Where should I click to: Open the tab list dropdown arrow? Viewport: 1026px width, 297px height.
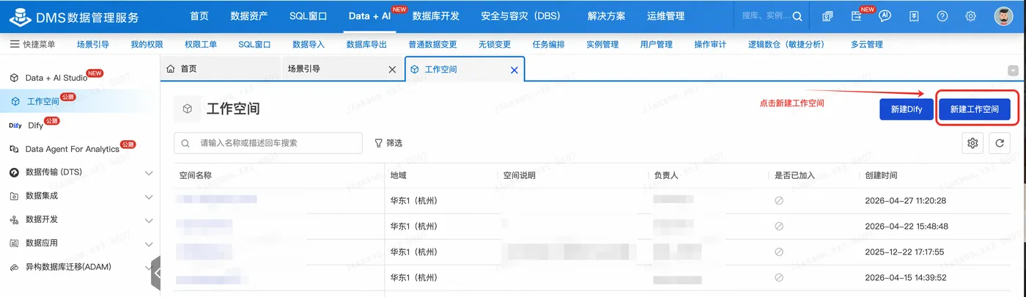click(x=1014, y=70)
